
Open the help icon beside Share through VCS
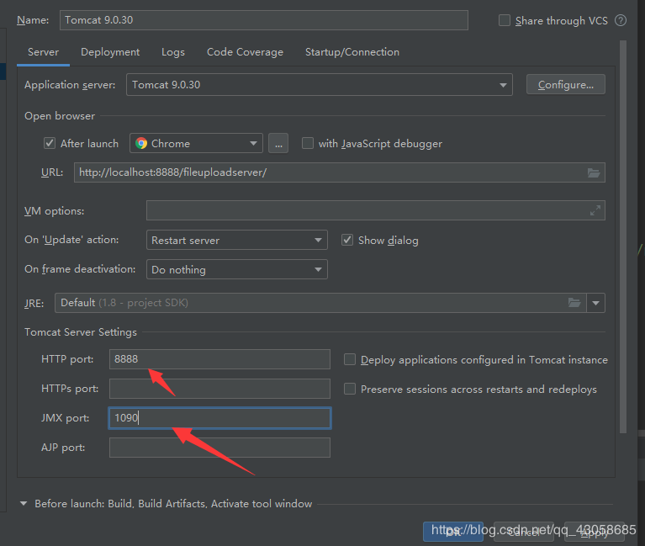(621, 20)
